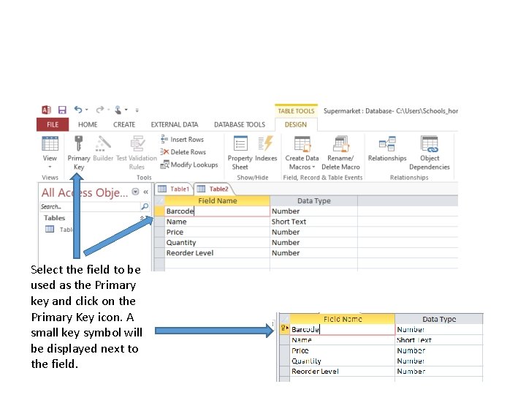Image resolution: width=526 pixels, height=395 pixels.
Task: Click the Access application logo icon
Action: tap(46, 110)
